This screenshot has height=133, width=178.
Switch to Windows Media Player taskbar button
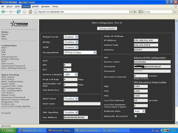coord(88,131)
